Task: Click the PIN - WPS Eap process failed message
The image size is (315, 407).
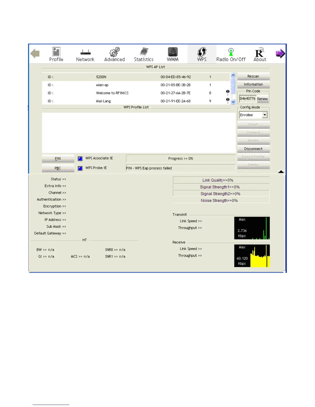Action: [x=149, y=168]
